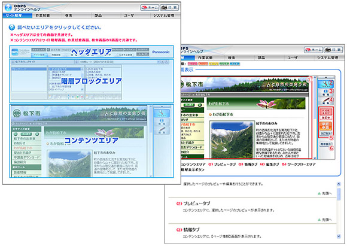Open the 部品 tab in the front window
The width and height of the screenshot is (347, 246).
(98, 16)
